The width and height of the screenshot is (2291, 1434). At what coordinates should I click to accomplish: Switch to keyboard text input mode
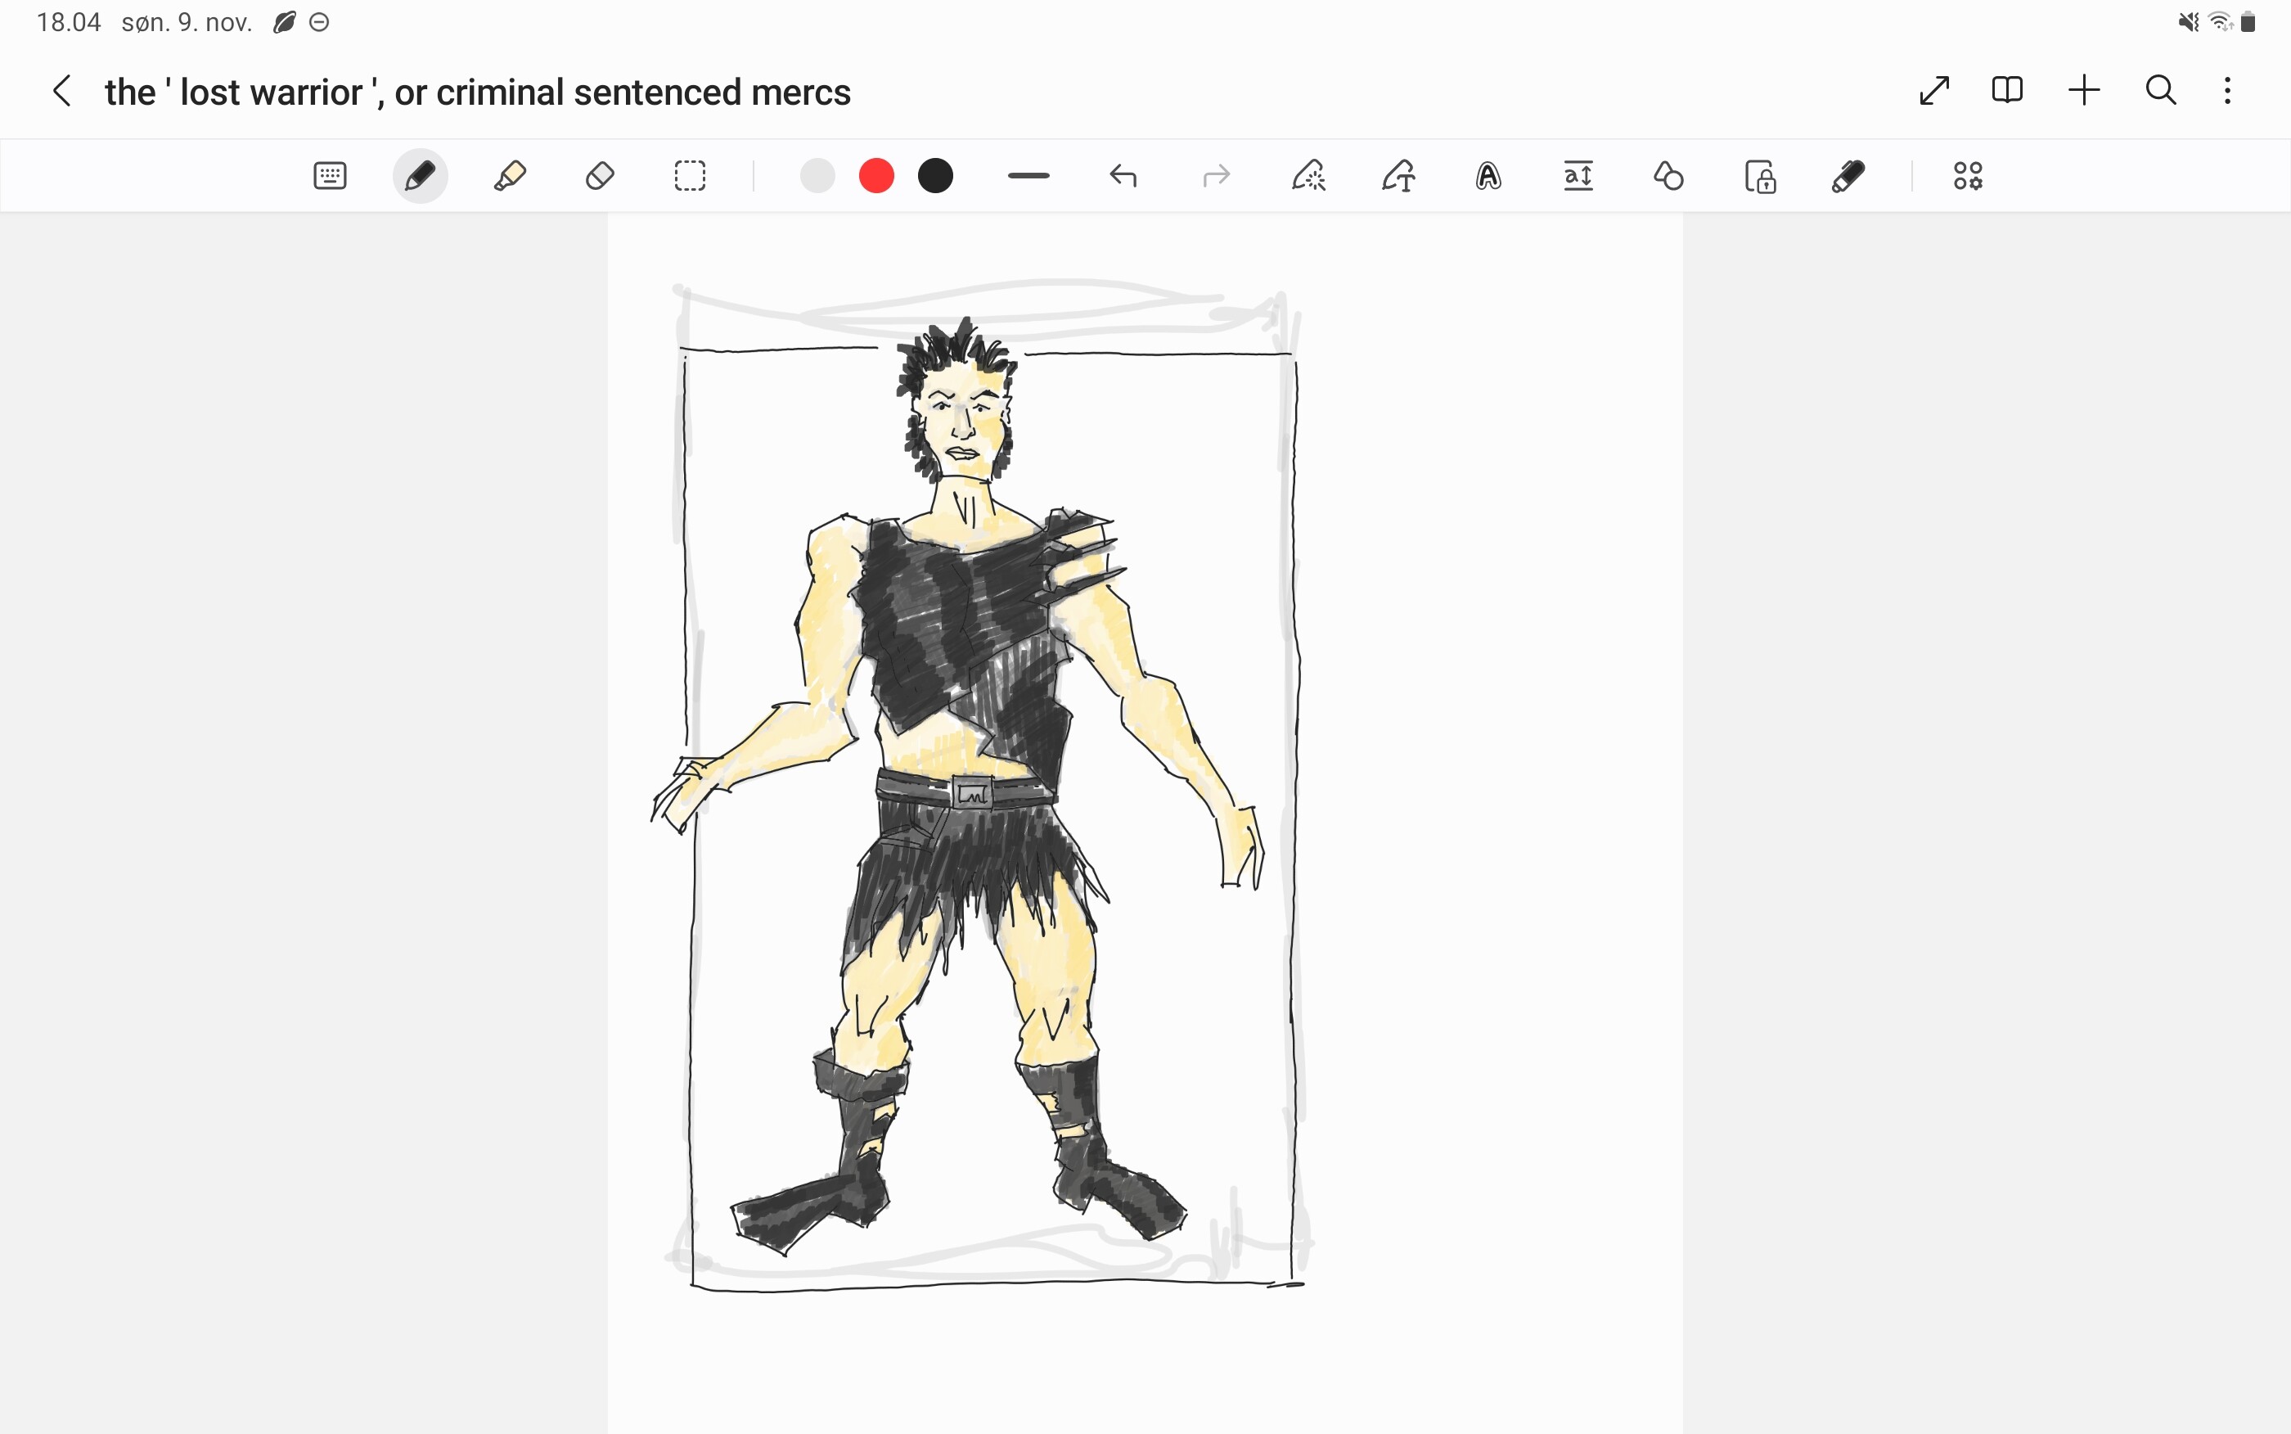point(330,177)
